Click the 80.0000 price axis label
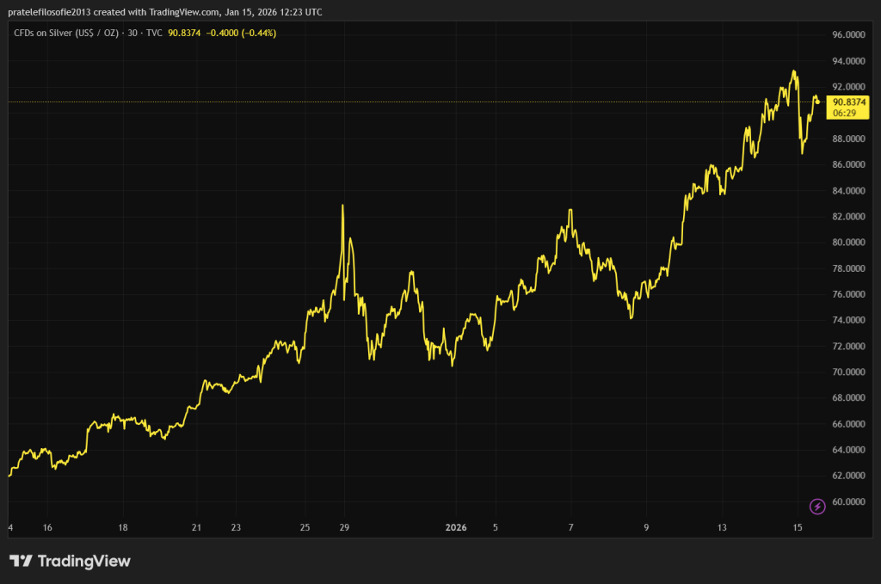 848,243
